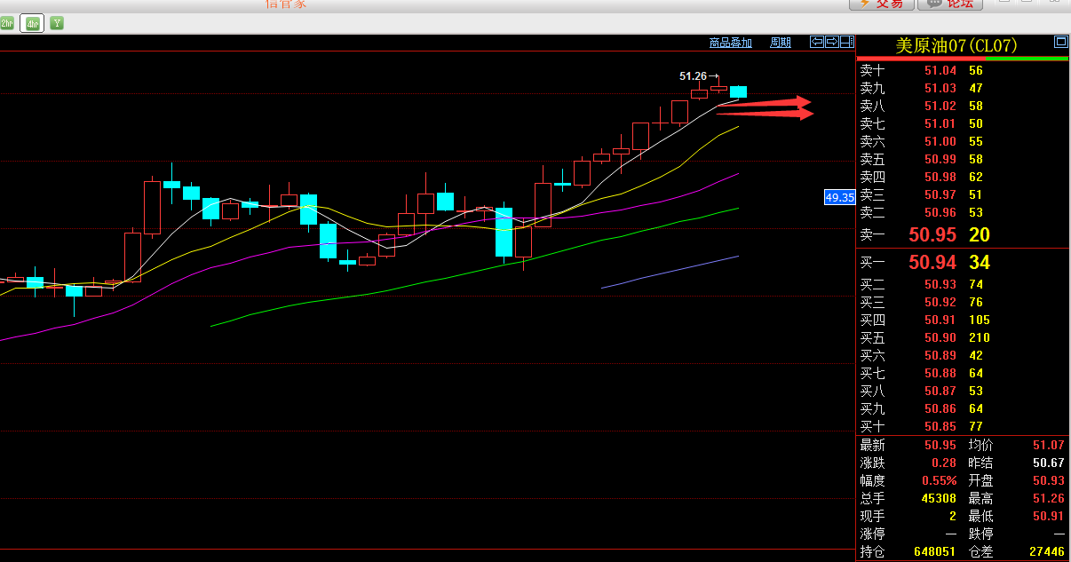Image resolution: width=1071 pixels, height=562 pixels.
Task: Toggle the side panel layout icon
Action: click(846, 42)
